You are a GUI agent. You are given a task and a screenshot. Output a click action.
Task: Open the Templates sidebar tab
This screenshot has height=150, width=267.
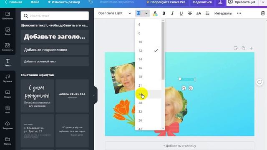[8, 16]
